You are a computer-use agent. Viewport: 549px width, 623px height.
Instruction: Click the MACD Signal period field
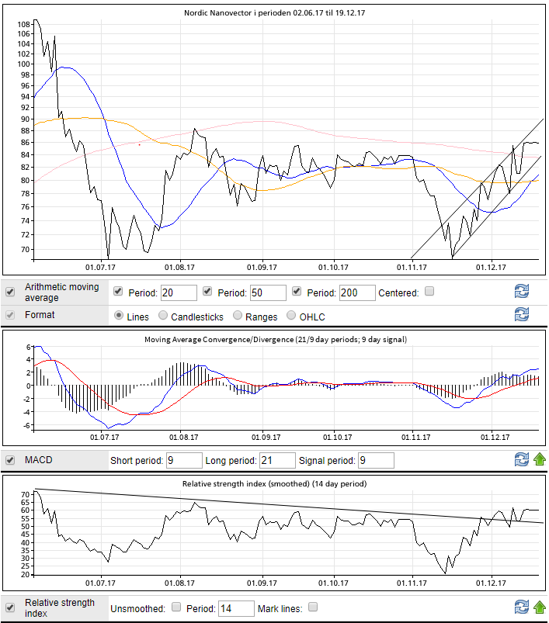point(376,461)
